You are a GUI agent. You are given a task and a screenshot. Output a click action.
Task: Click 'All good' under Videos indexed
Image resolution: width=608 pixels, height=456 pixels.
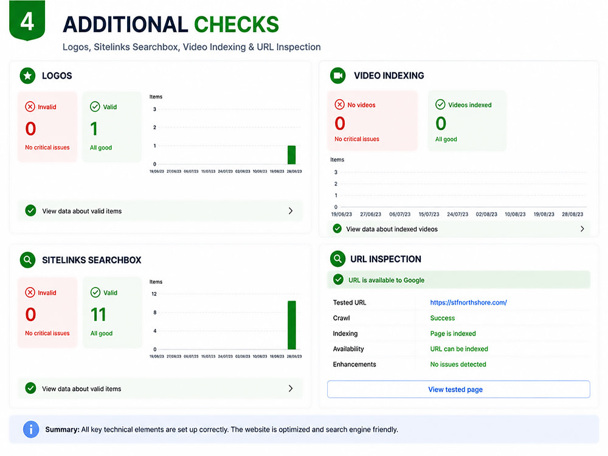[x=446, y=139]
